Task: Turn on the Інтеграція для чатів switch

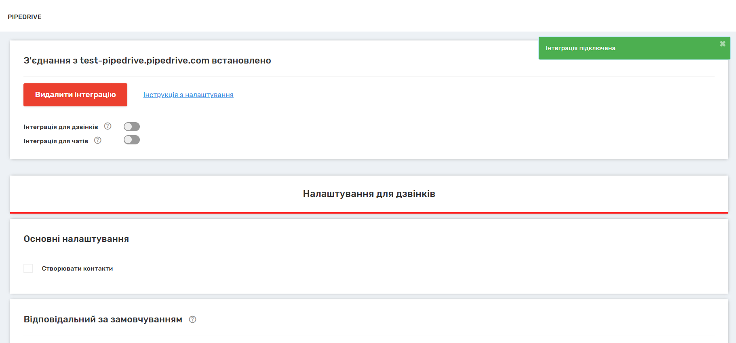Action: click(132, 140)
